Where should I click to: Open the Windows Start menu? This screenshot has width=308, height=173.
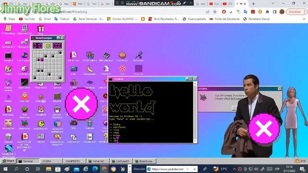[5, 169]
